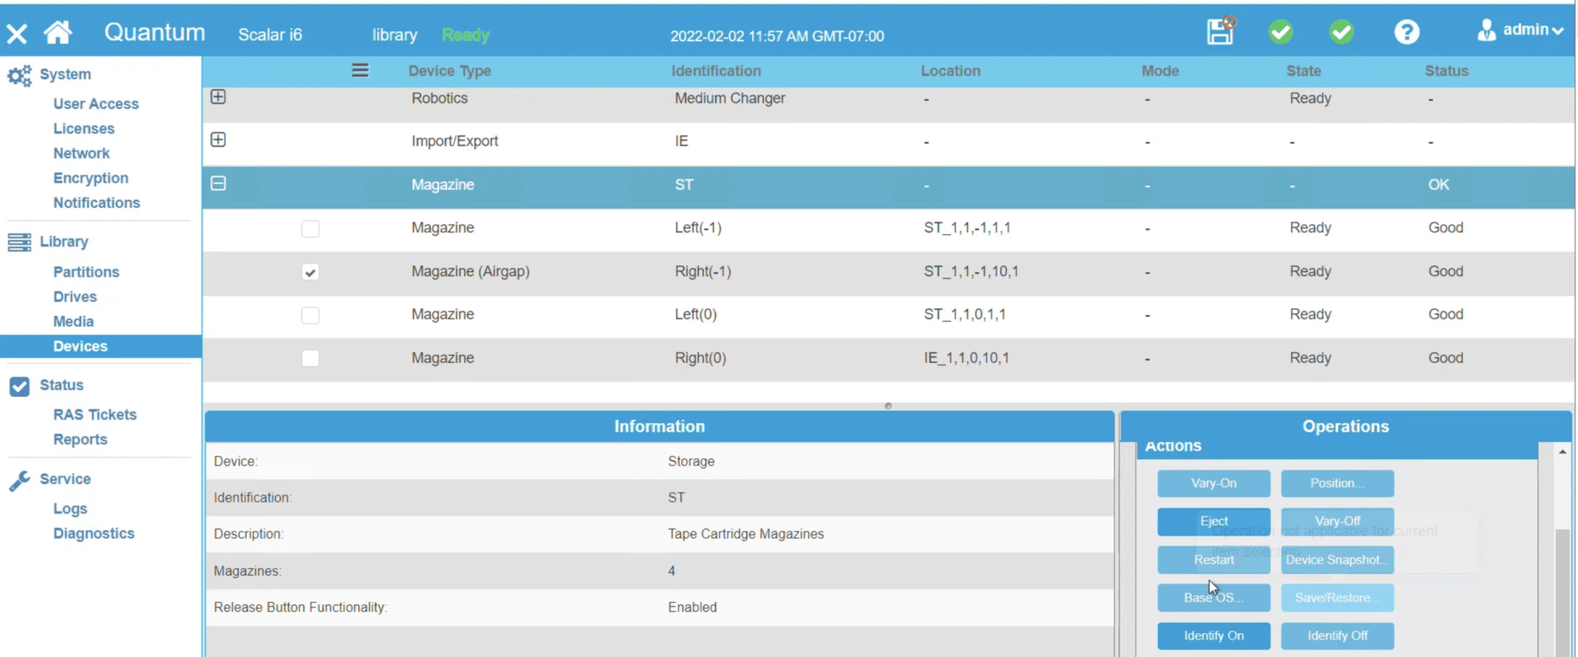The image size is (1578, 657).
Task: Open Reports page
Action: pos(81,439)
